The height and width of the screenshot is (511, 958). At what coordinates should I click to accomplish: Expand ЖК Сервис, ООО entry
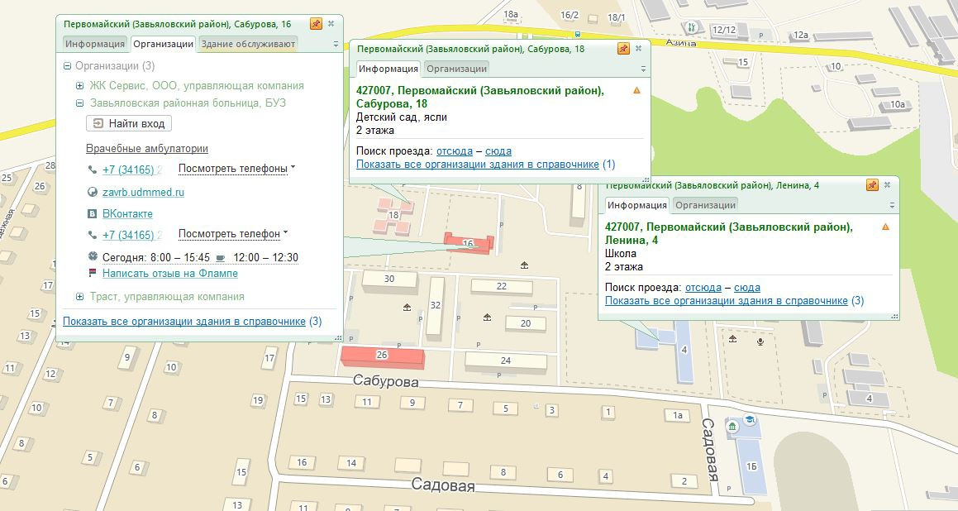tap(79, 86)
